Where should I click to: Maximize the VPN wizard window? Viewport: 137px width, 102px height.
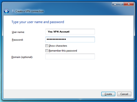(x=121, y=4)
